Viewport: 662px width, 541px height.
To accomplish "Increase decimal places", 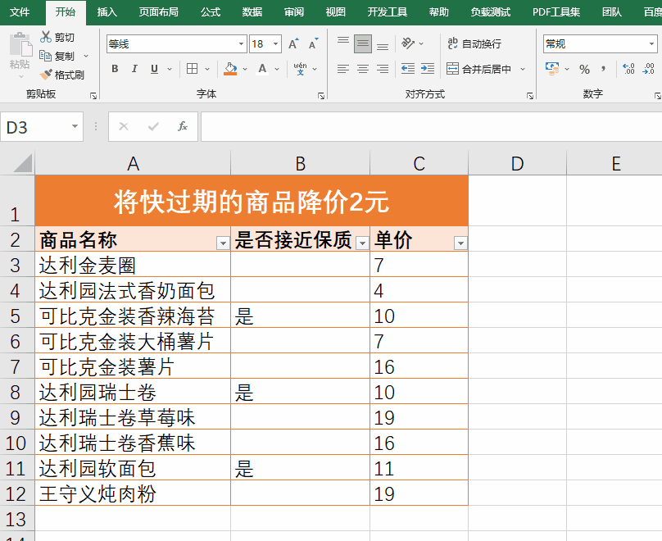I will [628, 68].
